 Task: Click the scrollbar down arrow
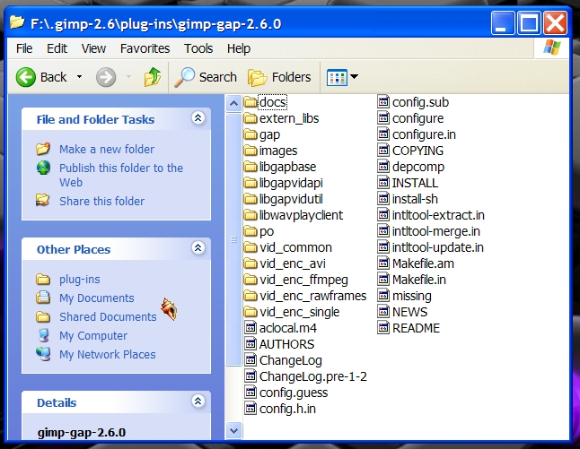233,430
